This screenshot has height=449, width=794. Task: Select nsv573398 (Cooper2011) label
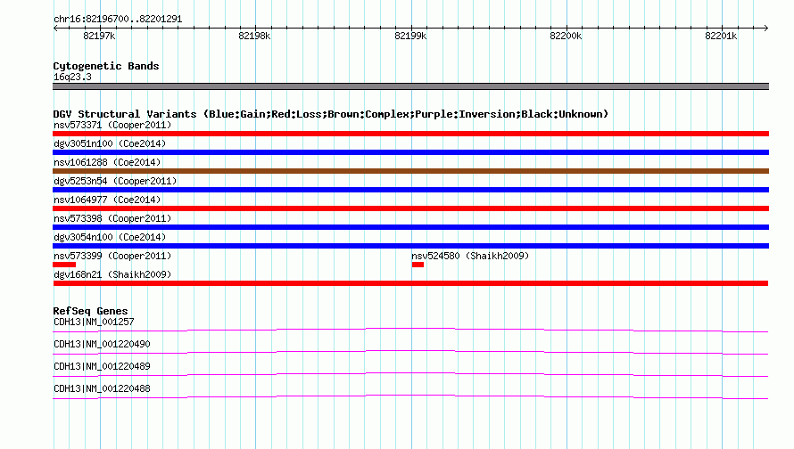pyautogui.click(x=112, y=218)
